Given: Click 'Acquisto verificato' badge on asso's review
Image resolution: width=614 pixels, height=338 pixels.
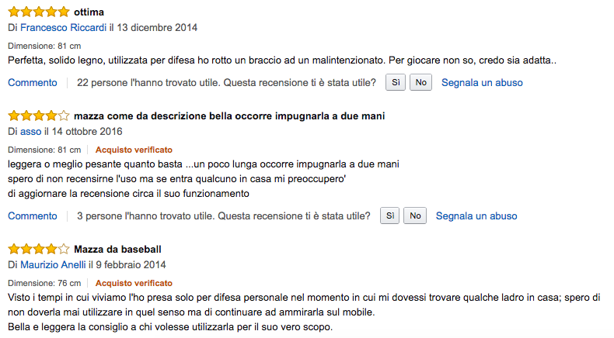Looking at the screenshot, I should pos(134,150).
